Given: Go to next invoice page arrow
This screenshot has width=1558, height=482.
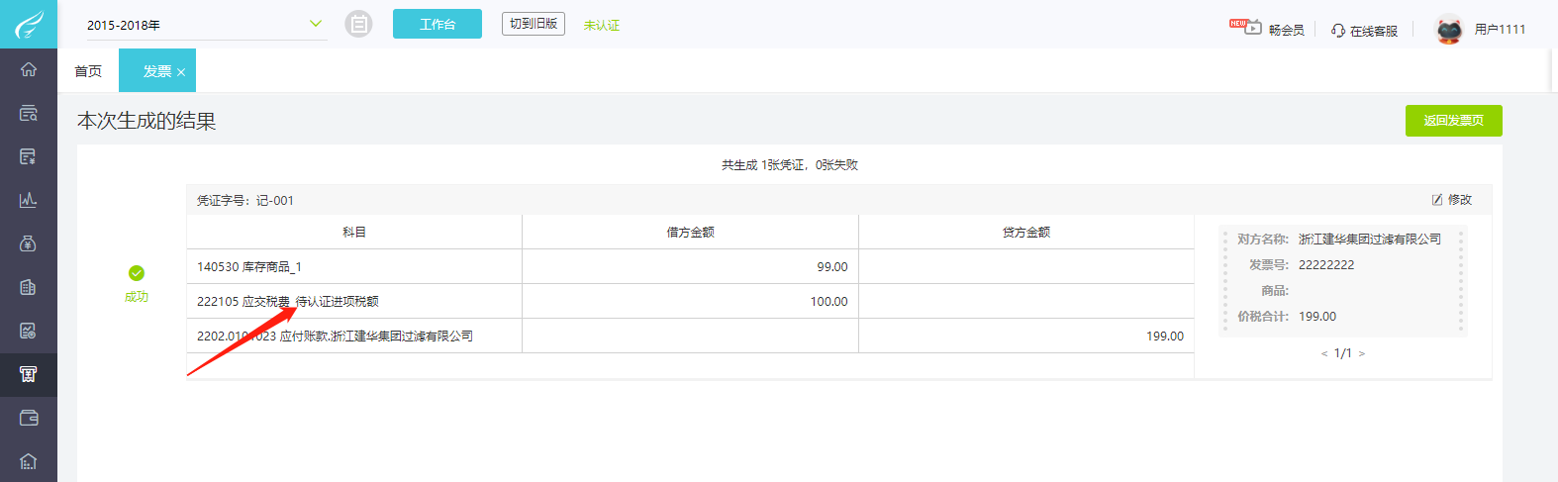Looking at the screenshot, I should 1362,353.
